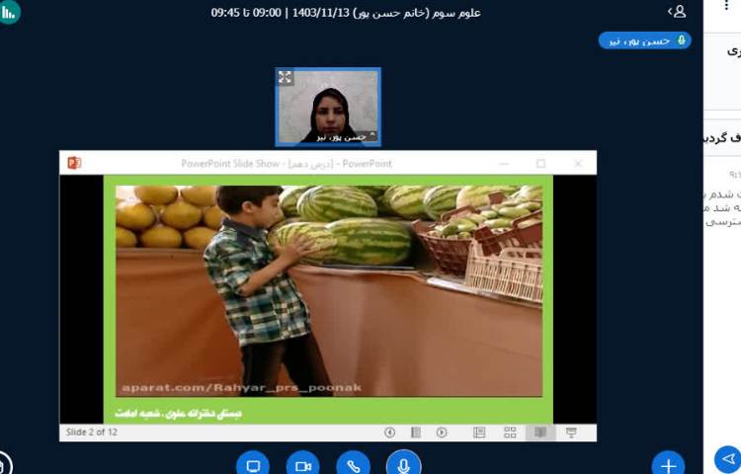Open the see all slides icon

tap(416, 433)
